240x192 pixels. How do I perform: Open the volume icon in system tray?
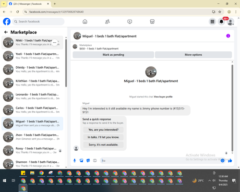pyautogui.click(x=214, y=180)
